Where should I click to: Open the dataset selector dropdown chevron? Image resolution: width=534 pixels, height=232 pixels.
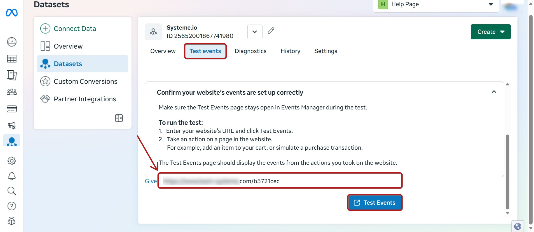(x=255, y=32)
